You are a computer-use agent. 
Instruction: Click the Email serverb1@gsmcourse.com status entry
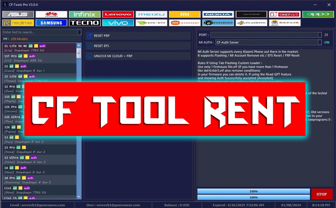coord(37,205)
